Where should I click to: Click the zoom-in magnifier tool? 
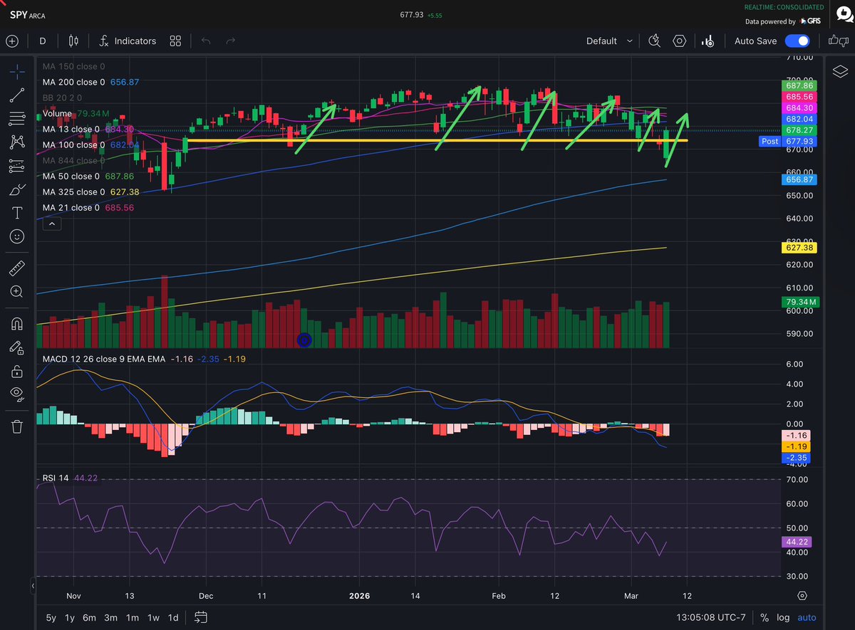click(18, 291)
